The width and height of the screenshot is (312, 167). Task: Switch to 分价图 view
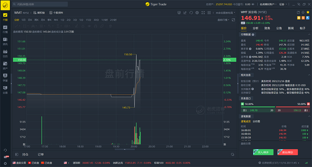click(x=256, y=121)
